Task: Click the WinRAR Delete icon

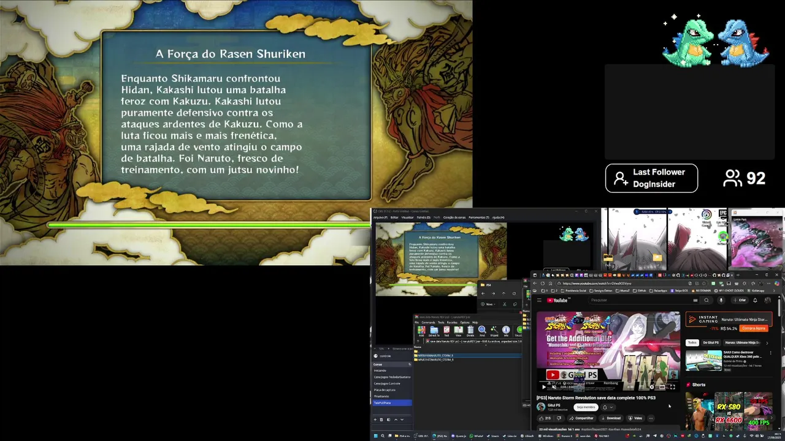Action: coord(470,331)
